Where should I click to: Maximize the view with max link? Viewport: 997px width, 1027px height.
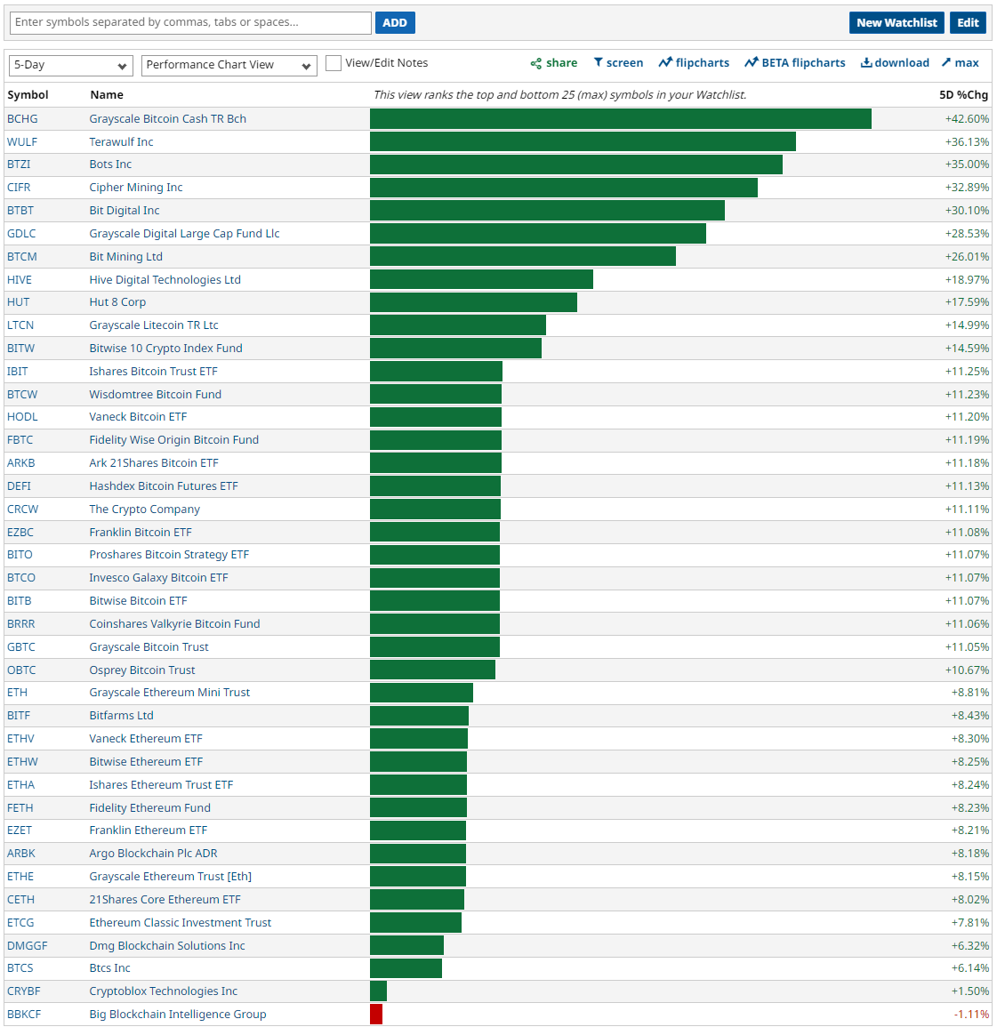[961, 63]
